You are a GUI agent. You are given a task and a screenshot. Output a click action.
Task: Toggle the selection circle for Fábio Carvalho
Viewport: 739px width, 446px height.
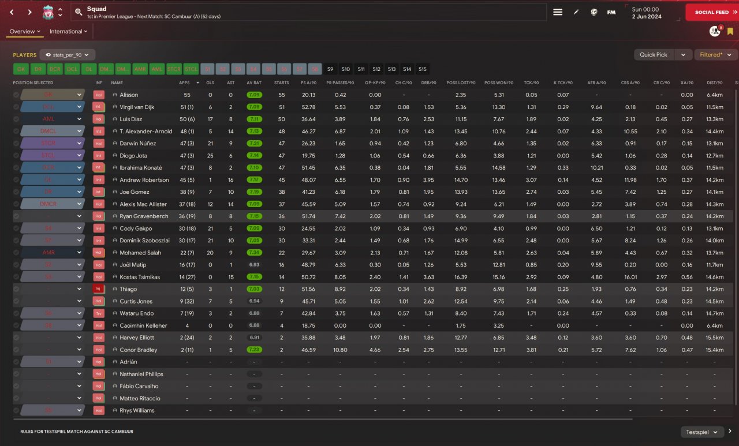(x=16, y=386)
